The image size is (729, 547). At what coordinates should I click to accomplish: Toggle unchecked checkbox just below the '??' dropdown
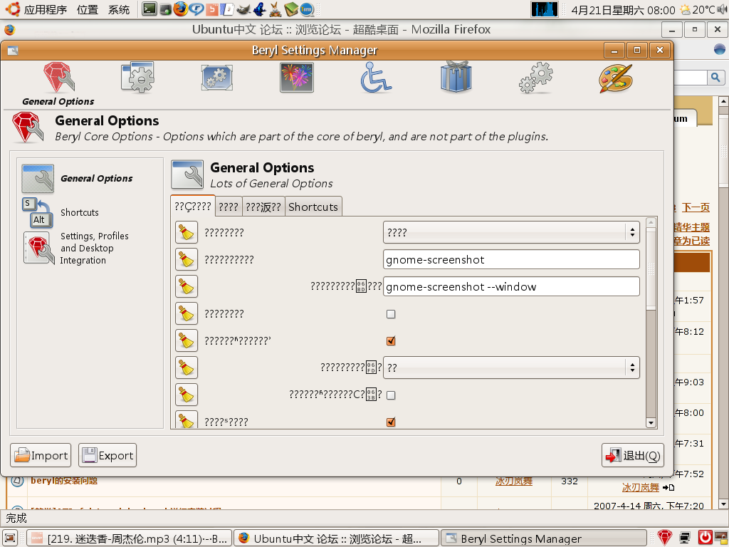click(391, 395)
